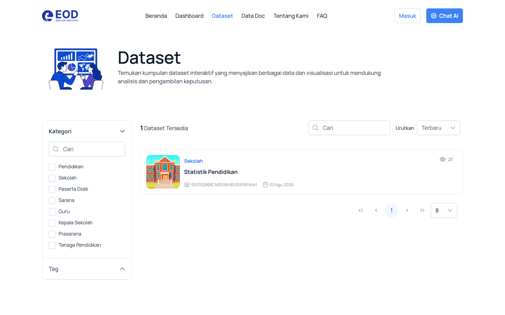Go to next page arrow

click(407, 210)
